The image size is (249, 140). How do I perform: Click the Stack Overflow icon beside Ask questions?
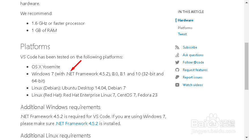177,55
